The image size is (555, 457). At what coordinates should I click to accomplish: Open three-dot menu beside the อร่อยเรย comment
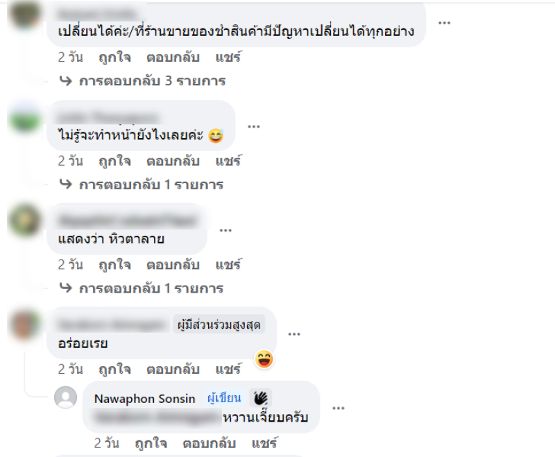294,334
